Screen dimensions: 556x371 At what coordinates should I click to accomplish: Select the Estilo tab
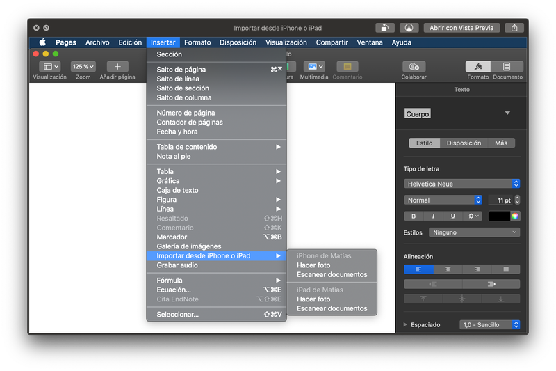click(x=425, y=143)
